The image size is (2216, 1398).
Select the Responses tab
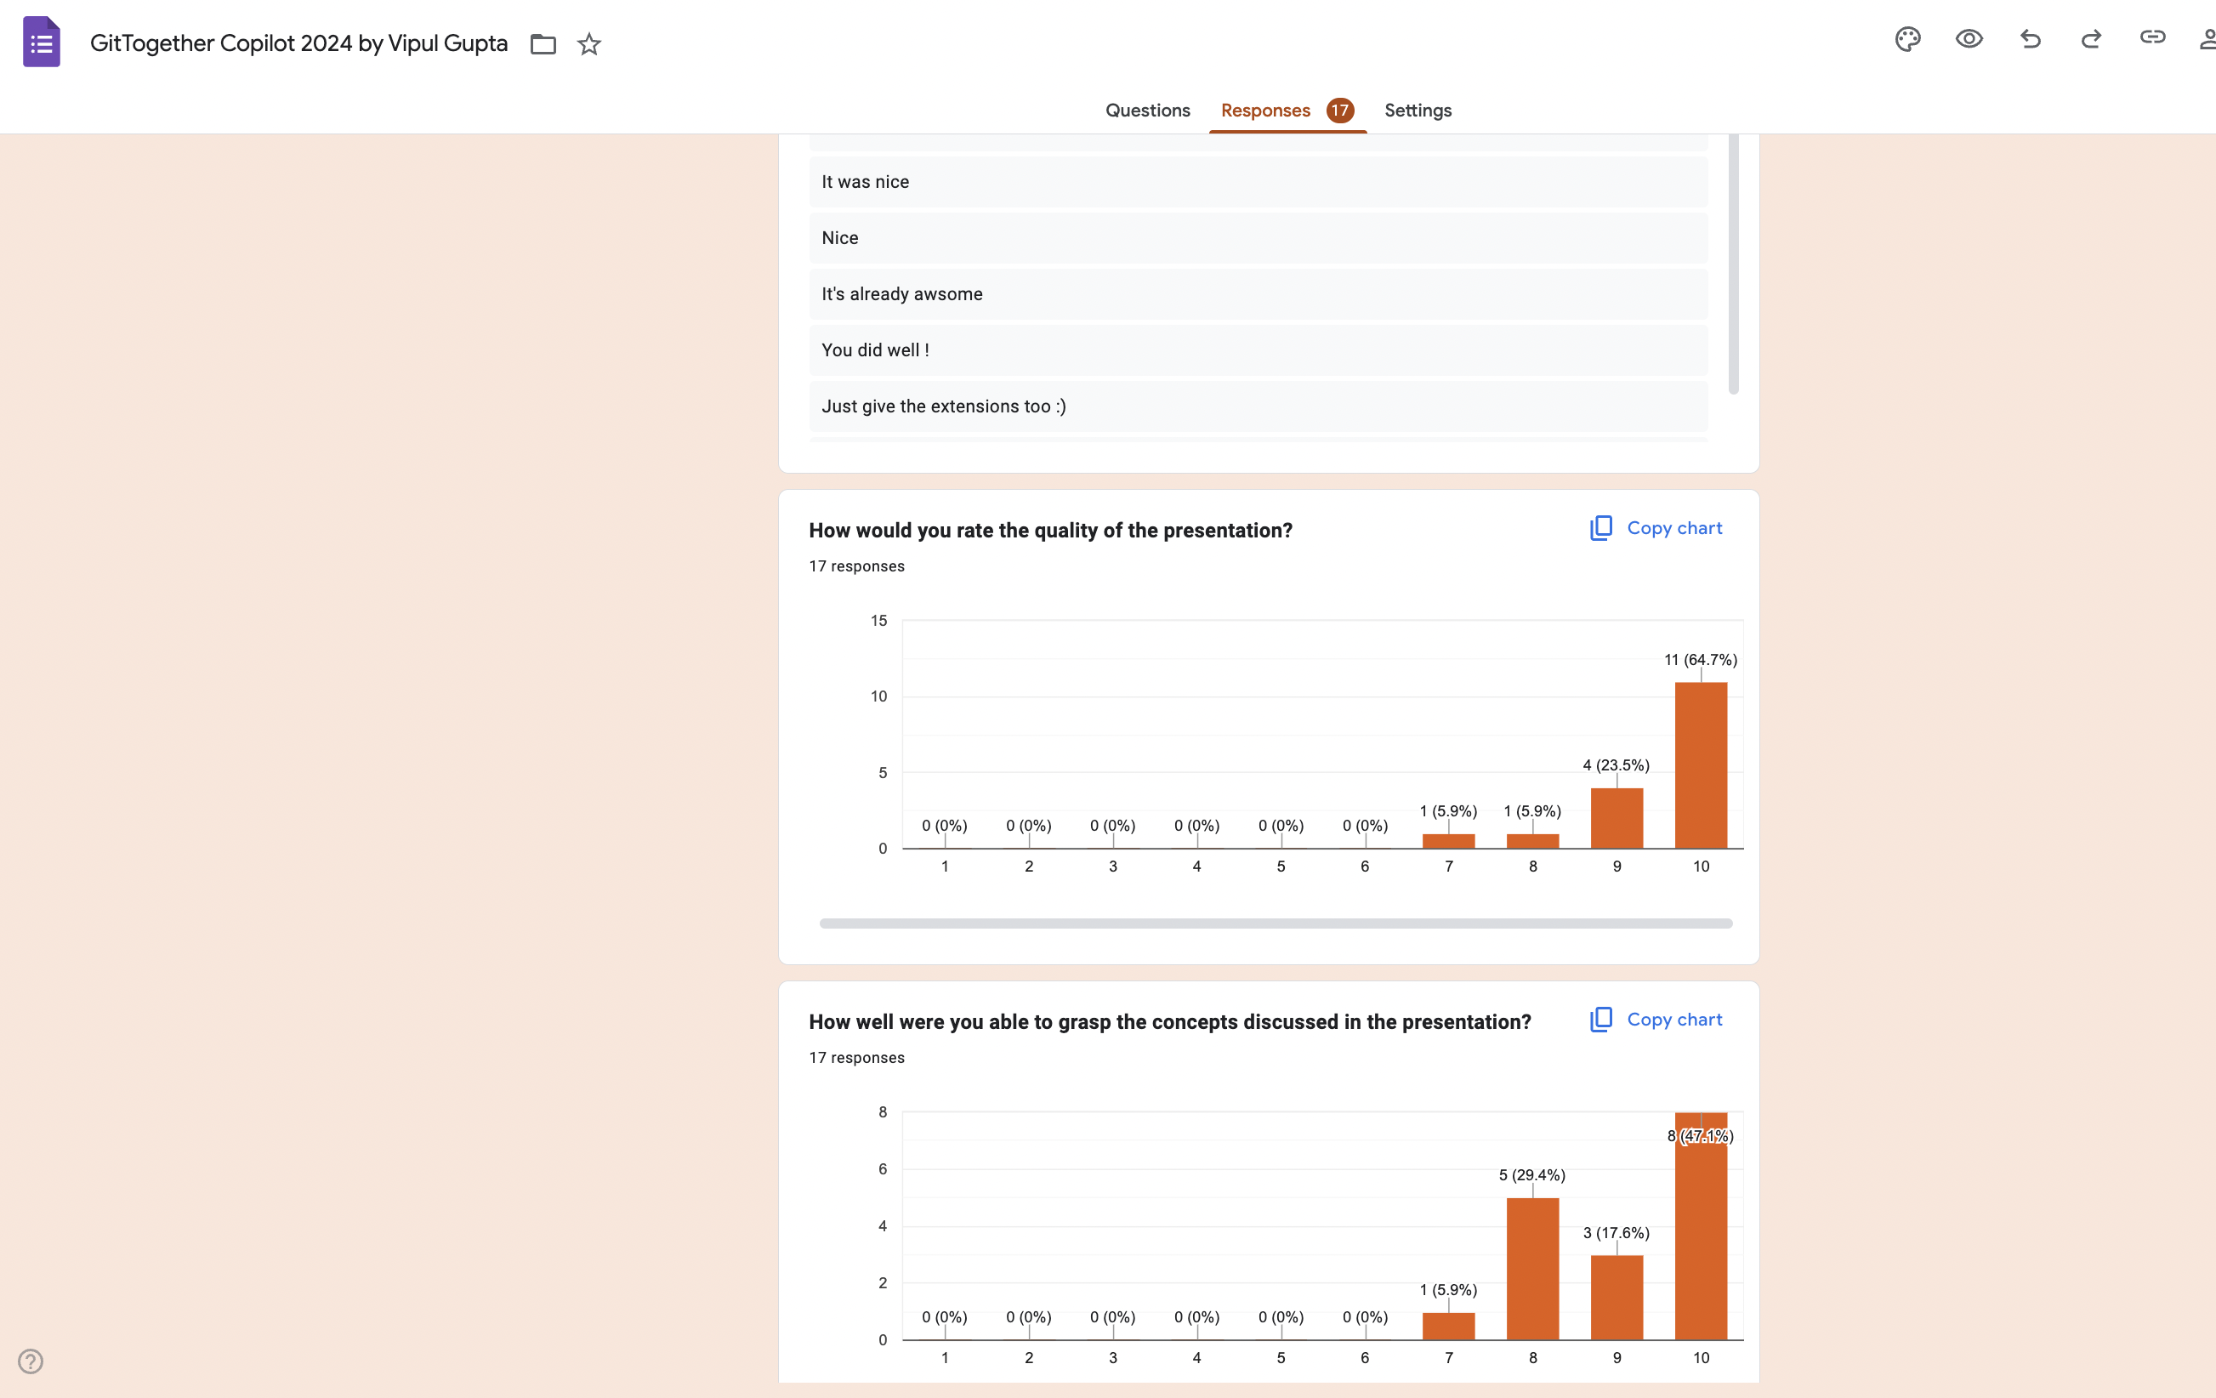[x=1265, y=111]
